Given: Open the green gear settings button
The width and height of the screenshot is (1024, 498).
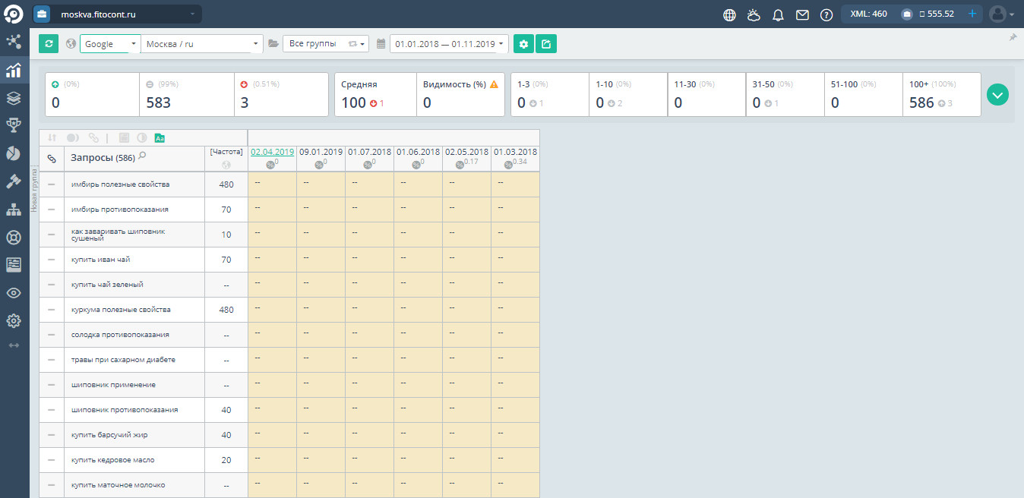Looking at the screenshot, I should tap(523, 44).
